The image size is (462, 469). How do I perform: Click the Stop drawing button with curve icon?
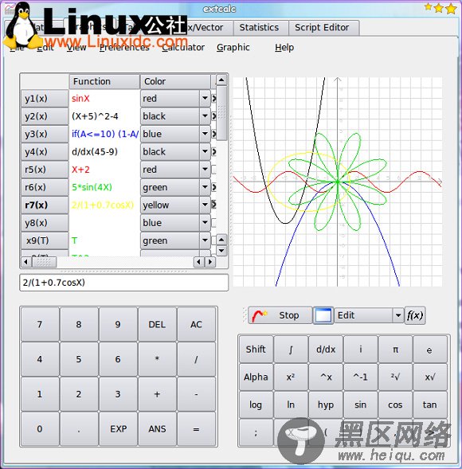(x=280, y=315)
